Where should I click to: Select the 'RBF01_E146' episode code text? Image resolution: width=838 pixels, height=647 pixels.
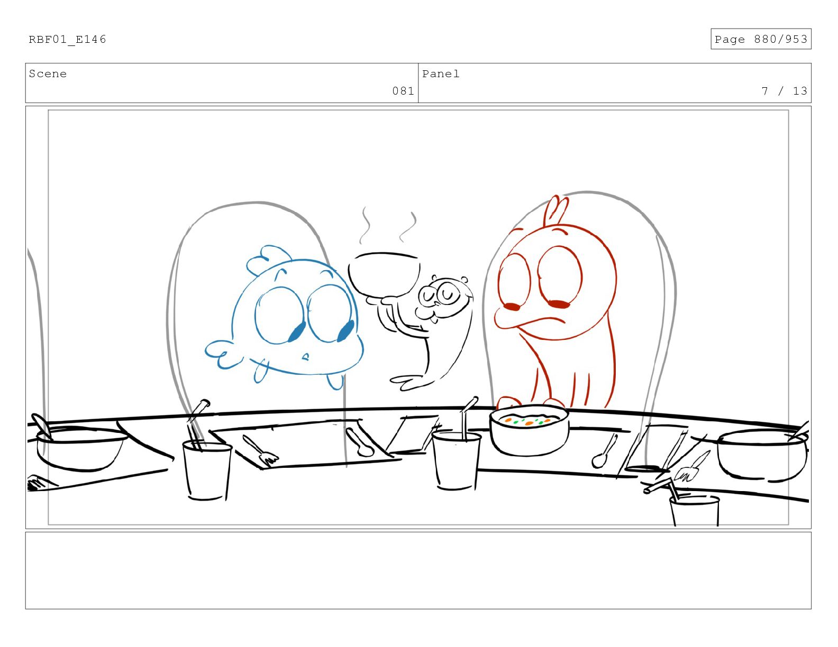(x=67, y=39)
